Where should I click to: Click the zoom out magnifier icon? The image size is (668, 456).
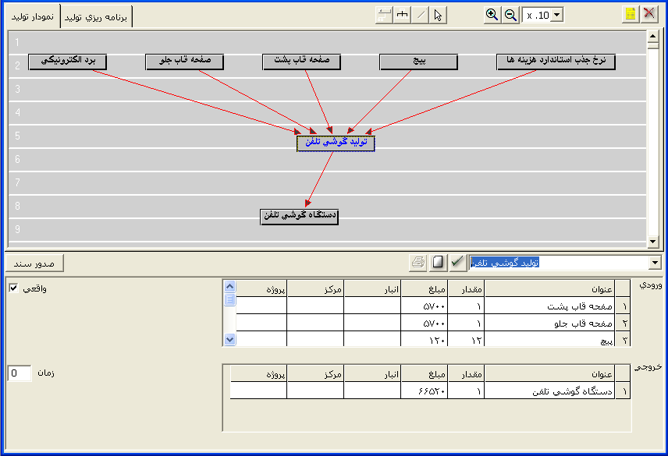click(x=510, y=15)
